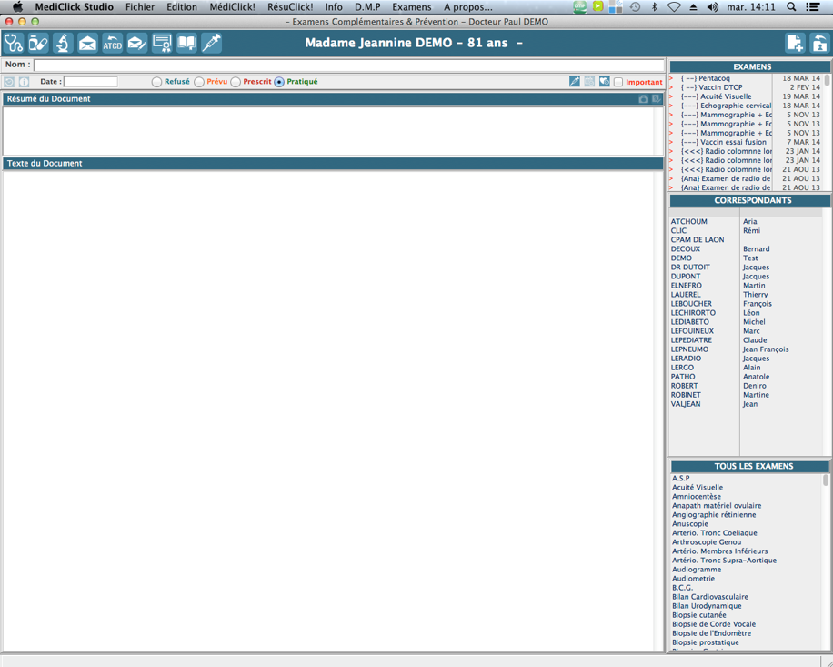Select Audiogramme in the all-exams list
This screenshot has height=667, width=833.
(x=697, y=570)
